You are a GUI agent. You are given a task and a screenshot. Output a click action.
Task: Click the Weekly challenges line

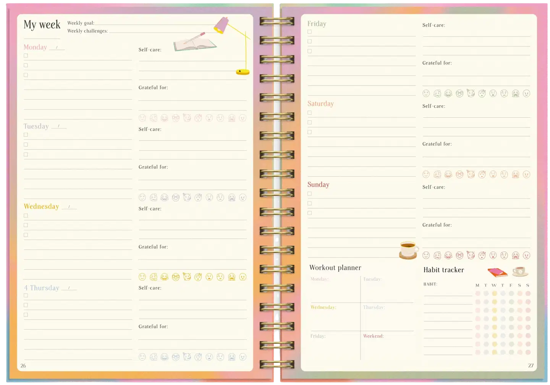(164, 31)
